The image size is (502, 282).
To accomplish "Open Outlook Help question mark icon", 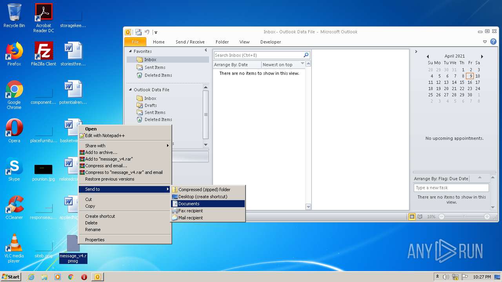I will tap(493, 42).
